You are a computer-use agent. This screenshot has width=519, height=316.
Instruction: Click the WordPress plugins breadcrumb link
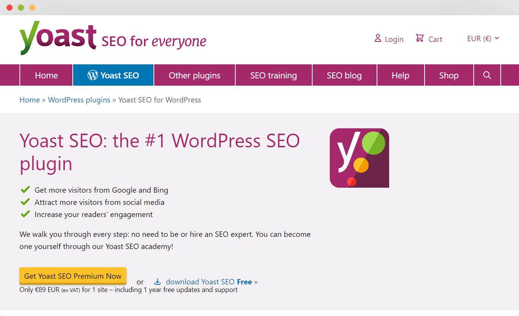[79, 100]
